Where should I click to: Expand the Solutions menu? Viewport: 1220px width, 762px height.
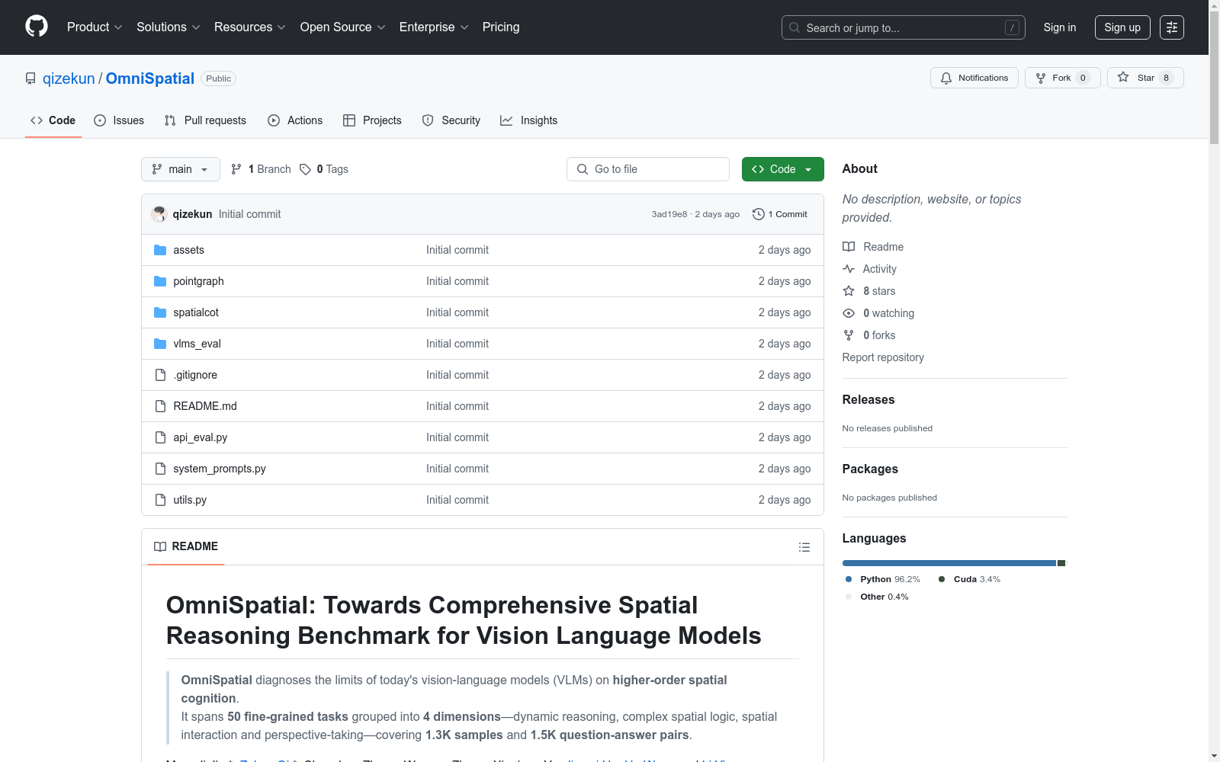point(169,27)
